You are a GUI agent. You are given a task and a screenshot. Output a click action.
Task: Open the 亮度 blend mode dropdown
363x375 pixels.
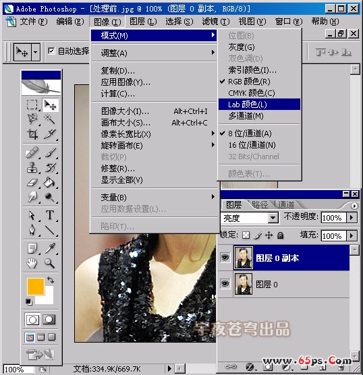tap(273, 218)
